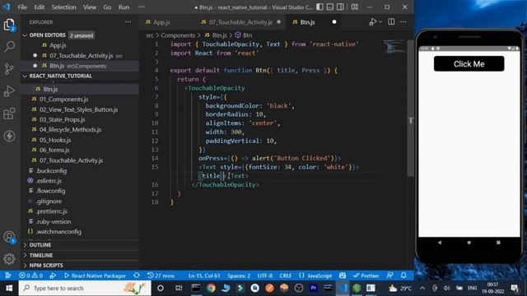527x296 pixels.
Task: Start React Native Packager from status bar
Action: point(95,276)
